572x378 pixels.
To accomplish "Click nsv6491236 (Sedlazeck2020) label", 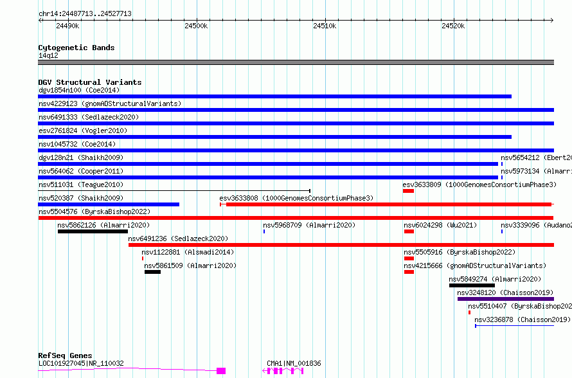I will pos(178,239).
